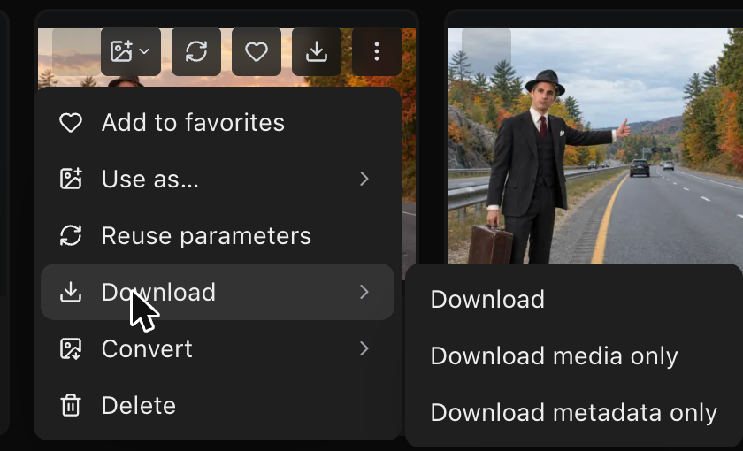Choose Delete from the context menu
Screen dimensions: 743x451
coord(218,406)
